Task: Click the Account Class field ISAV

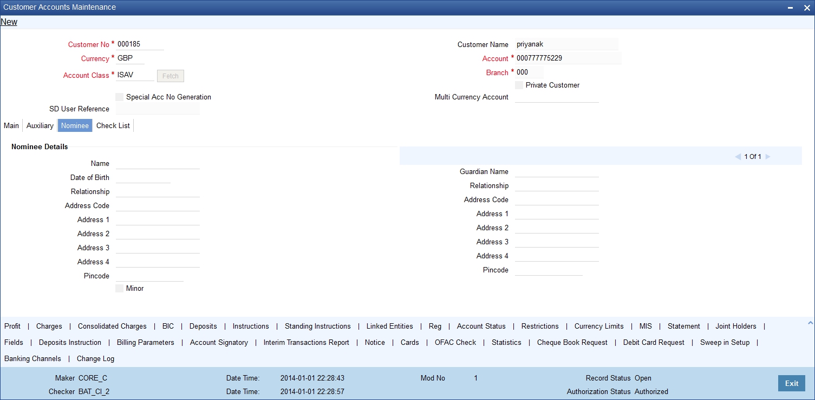Action: 135,75
